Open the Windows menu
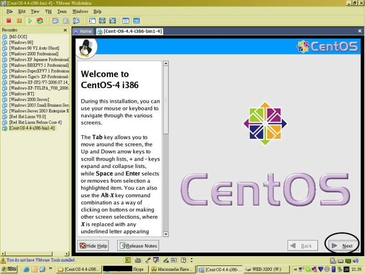Screen dimensions: 365x274 [80, 11]
